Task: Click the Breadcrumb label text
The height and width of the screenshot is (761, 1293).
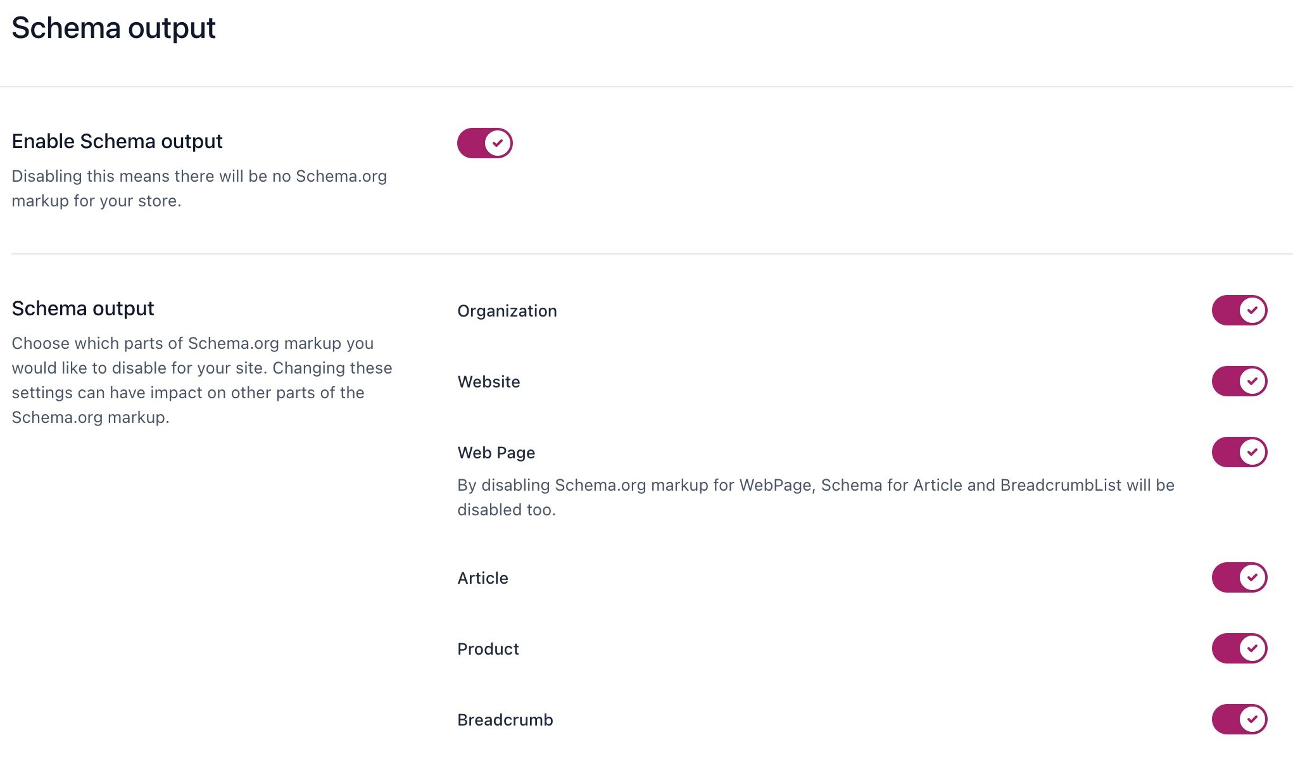Action: [x=505, y=720]
